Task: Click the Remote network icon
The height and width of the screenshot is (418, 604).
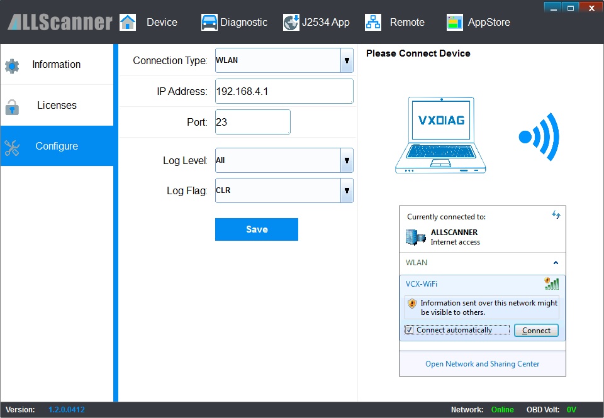Action: (373, 23)
